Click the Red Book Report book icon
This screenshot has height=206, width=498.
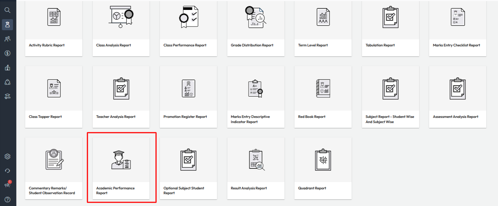coord(323,88)
